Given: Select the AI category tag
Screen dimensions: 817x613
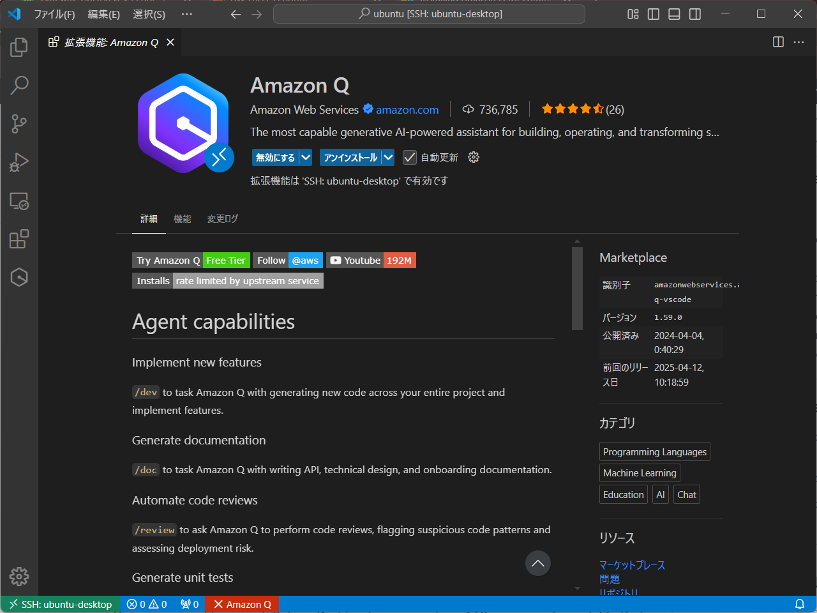Looking at the screenshot, I should 661,494.
